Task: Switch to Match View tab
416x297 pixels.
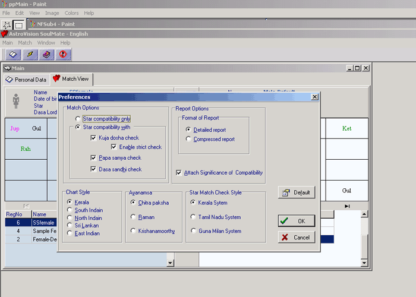Action: point(71,79)
